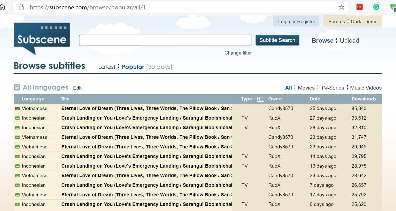Screen dimensions: 396x211
Task: Click the green icon in the 26,657 downloads row
Action: [17, 185]
